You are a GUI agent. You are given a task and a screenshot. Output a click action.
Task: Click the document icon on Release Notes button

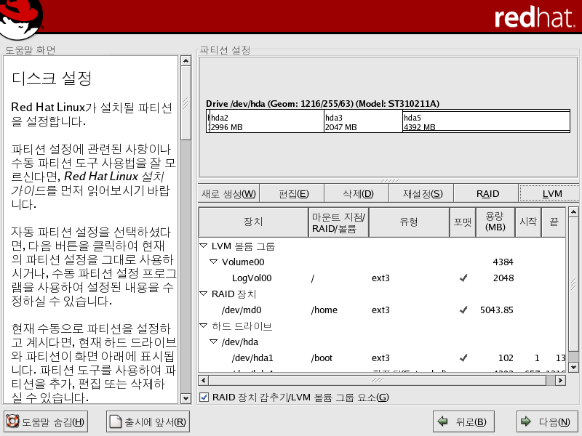(x=114, y=421)
